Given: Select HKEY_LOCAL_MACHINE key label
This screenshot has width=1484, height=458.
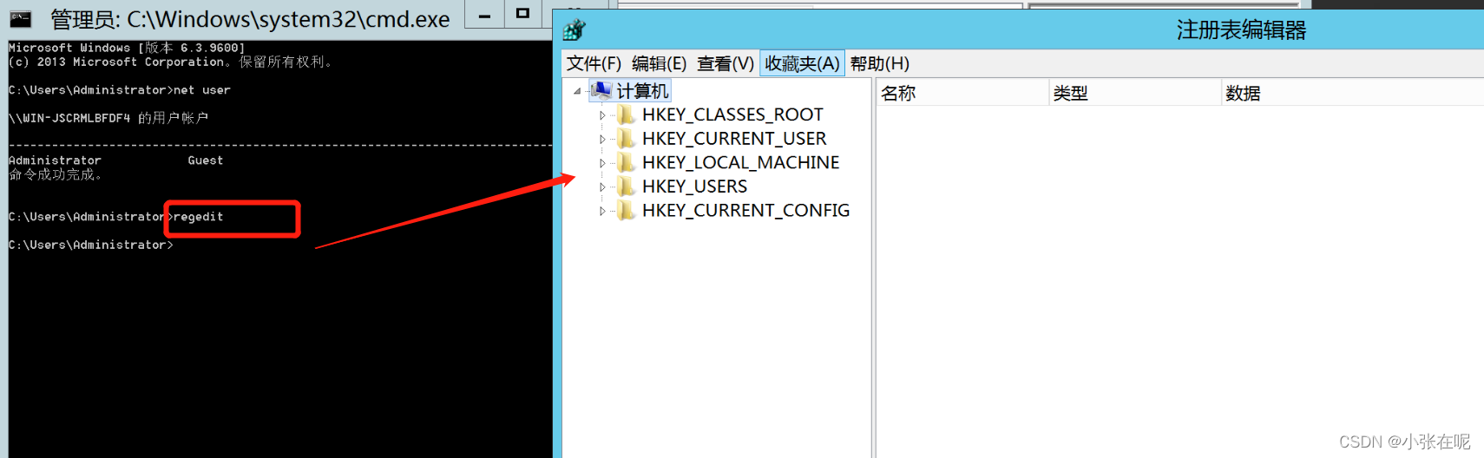Looking at the screenshot, I should tap(740, 162).
